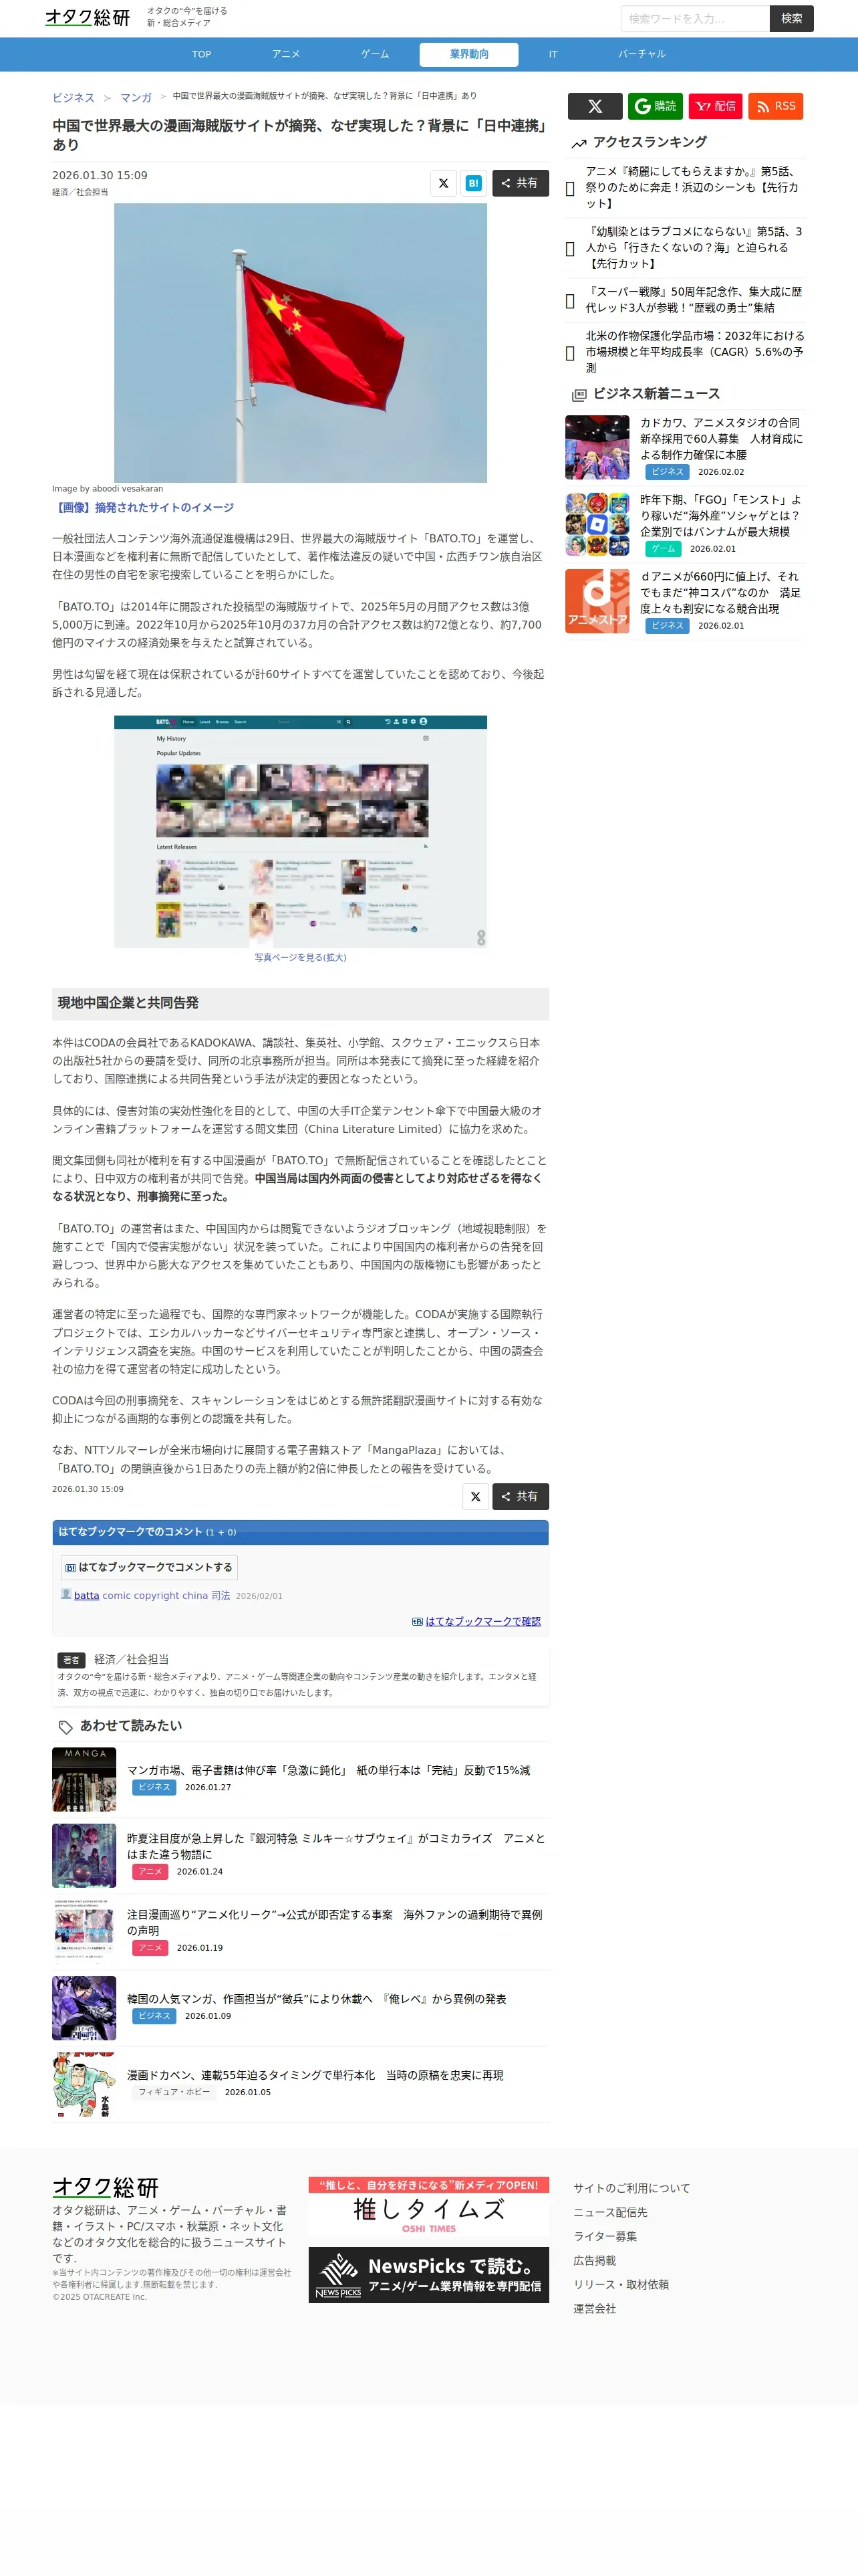Open ranking item 綺麗にしてもらえますか 第5話
Screen dimensions: 858x2576
click(x=694, y=188)
